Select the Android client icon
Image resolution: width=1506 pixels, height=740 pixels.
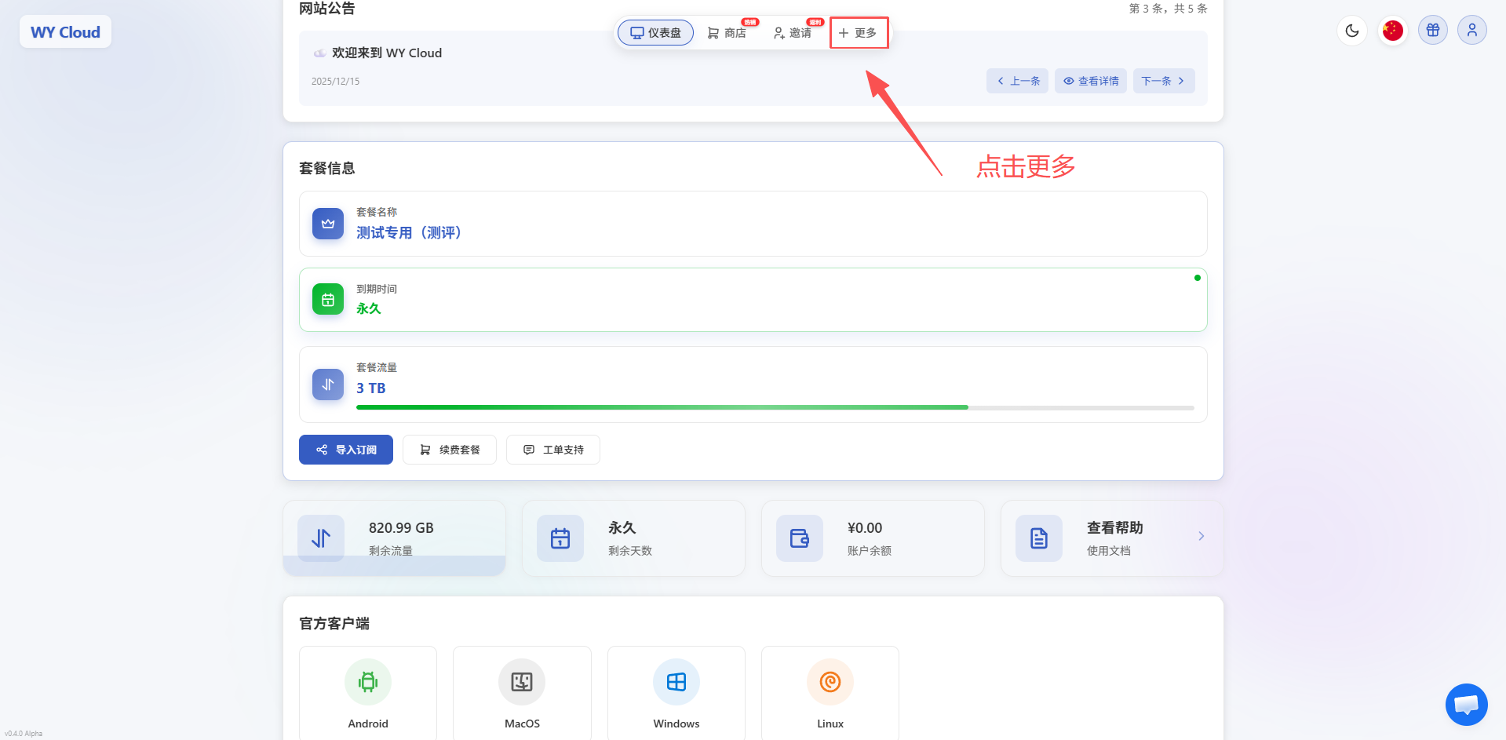point(367,682)
